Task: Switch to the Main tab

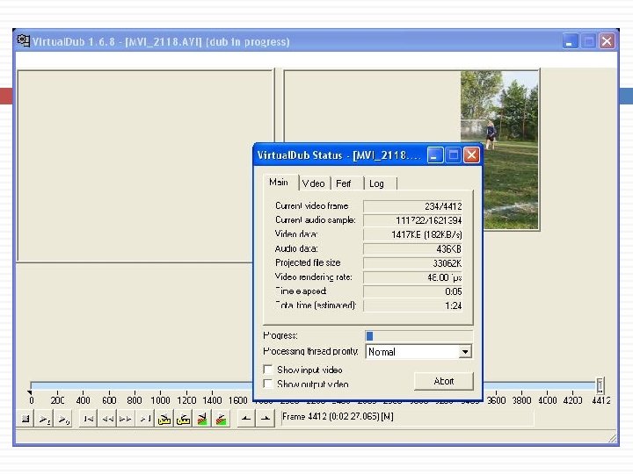Action: [279, 183]
